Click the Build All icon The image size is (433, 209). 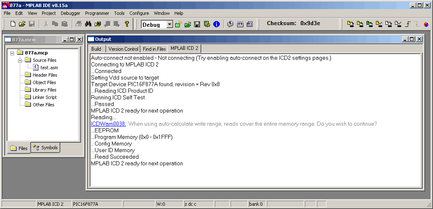click(x=240, y=24)
